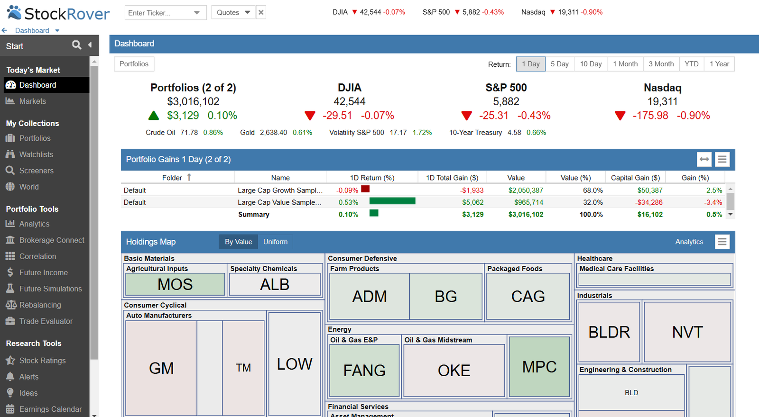Open Analytics chart icon in Portfolio Tools
The height and width of the screenshot is (417, 759).
pos(10,224)
